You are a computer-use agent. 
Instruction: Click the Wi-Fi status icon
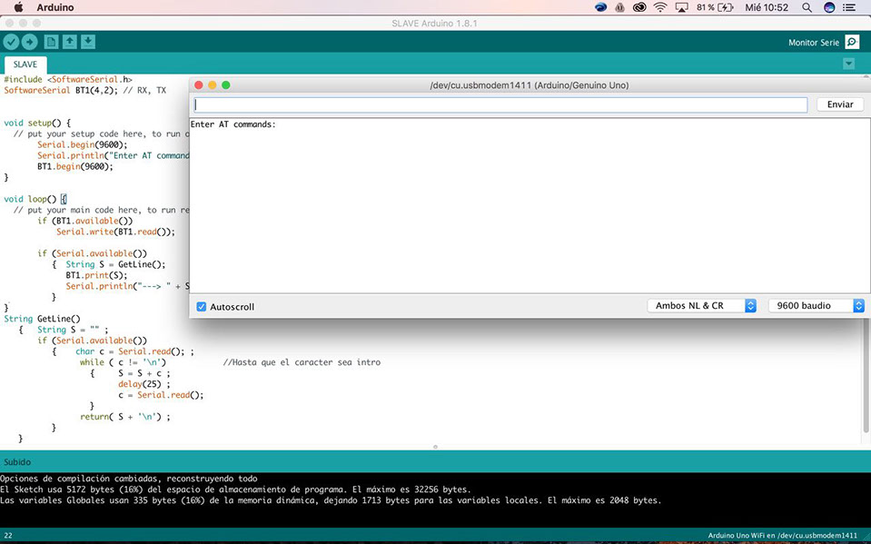(660, 7)
